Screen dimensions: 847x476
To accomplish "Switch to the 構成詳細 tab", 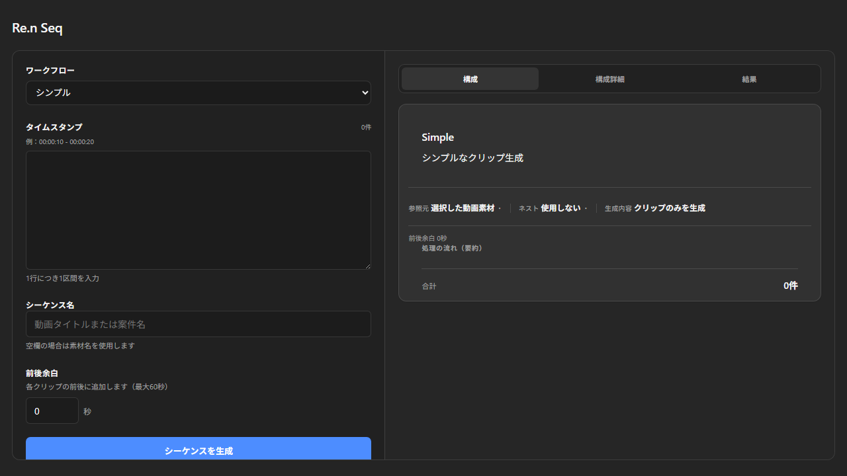I will point(609,79).
